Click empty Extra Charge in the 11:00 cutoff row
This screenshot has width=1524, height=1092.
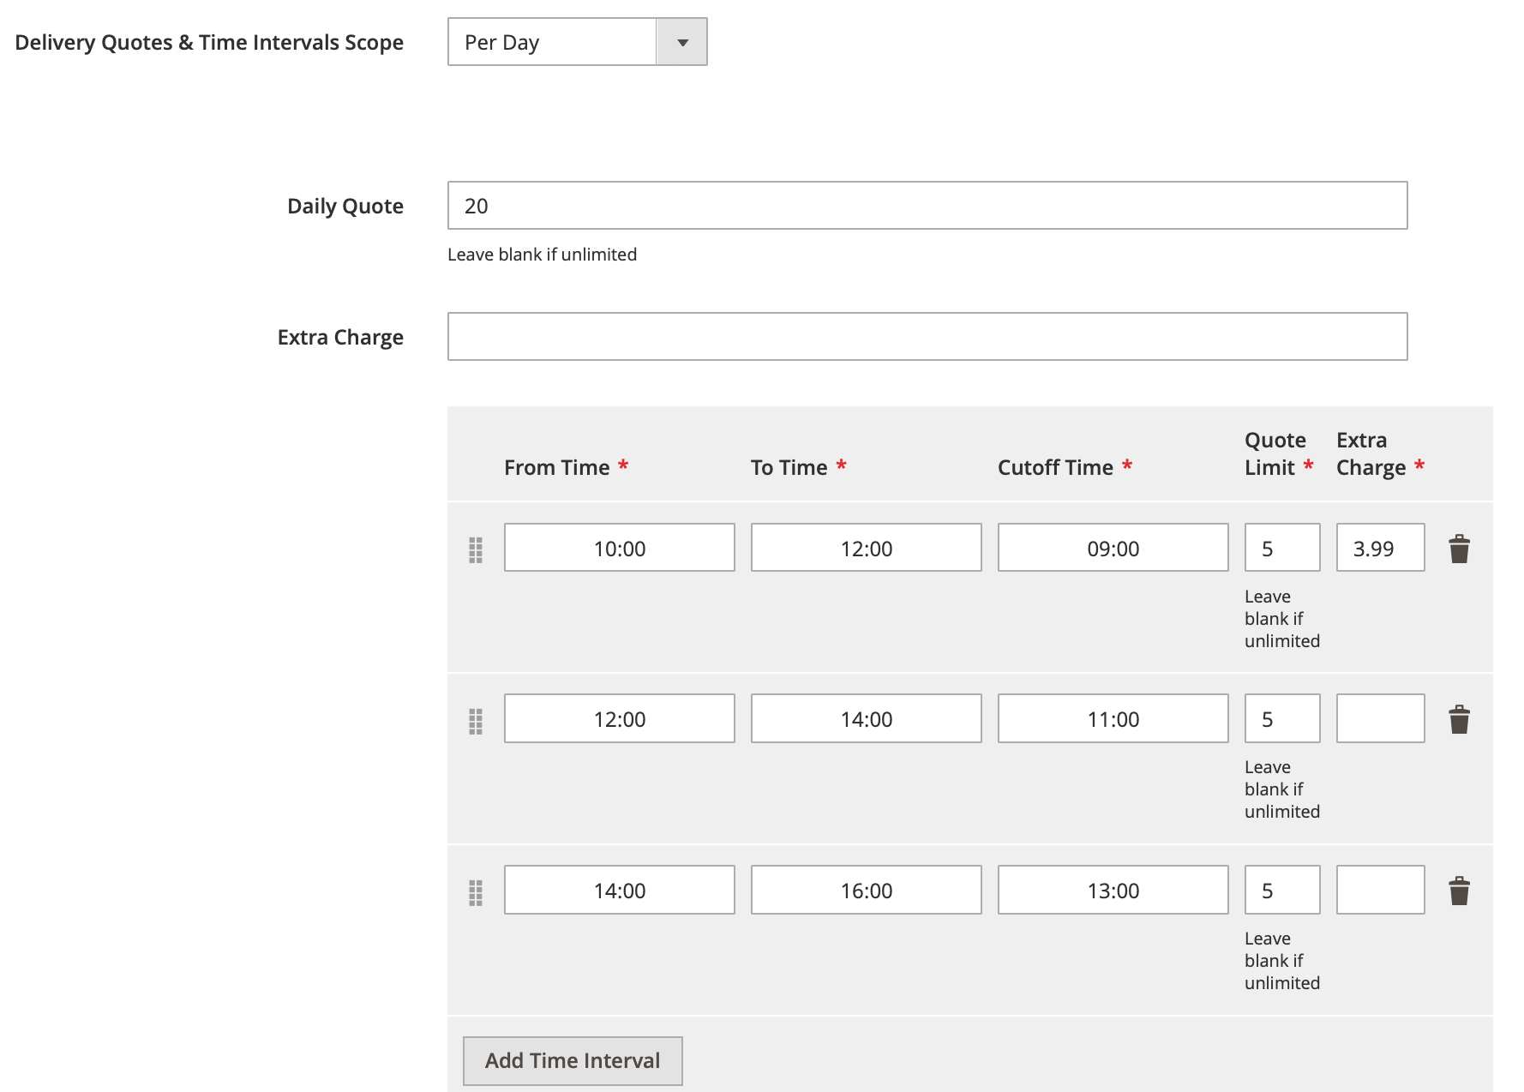[1381, 718]
